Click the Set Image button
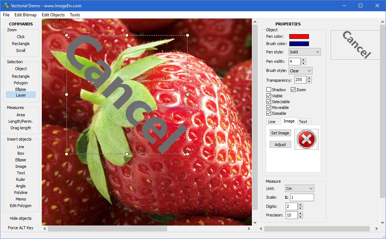This screenshot has height=239, width=386. pyautogui.click(x=280, y=133)
